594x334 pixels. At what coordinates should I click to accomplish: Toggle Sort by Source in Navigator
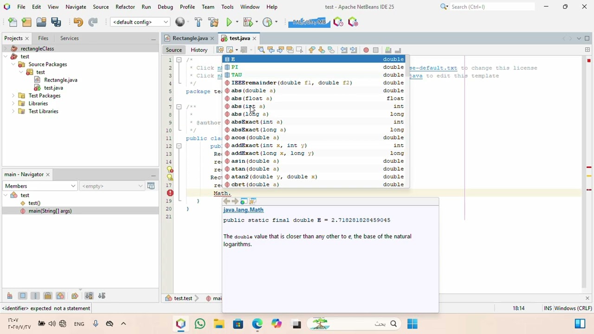tap(102, 296)
